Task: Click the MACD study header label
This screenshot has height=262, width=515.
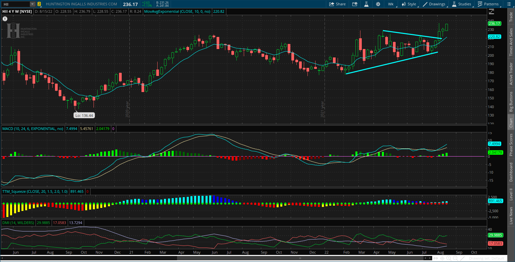Action: pos(33,129)
